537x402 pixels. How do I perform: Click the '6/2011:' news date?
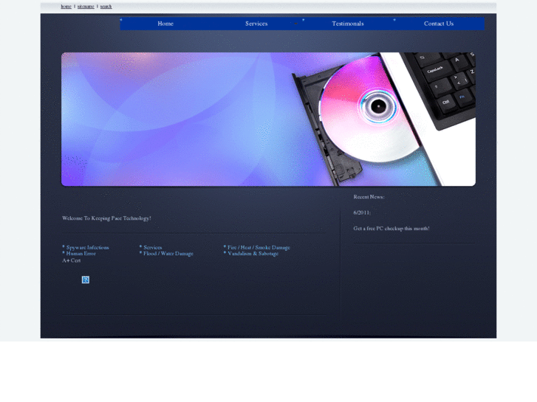(x=362, y=212)
